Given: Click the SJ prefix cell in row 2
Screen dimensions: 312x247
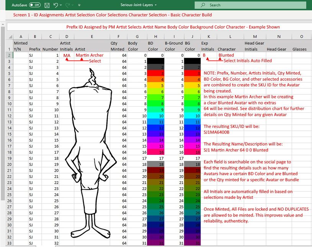Looking at the screenshot, I should [x=35, y=55].
